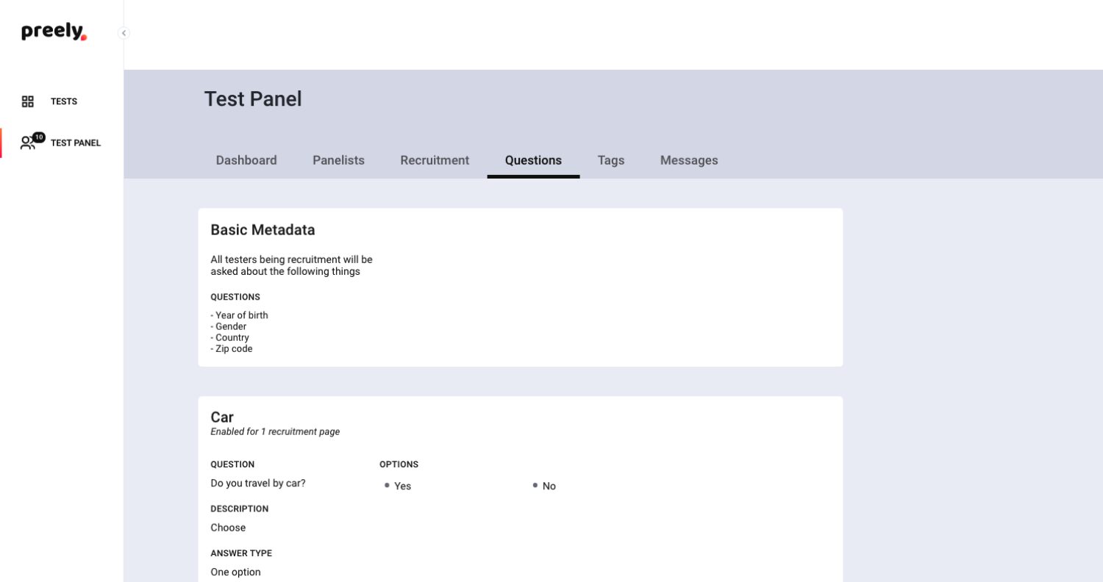Click the Basic Metadata card title
The width and height of the screenshot is (1103, 582).
tap(263, 230)
